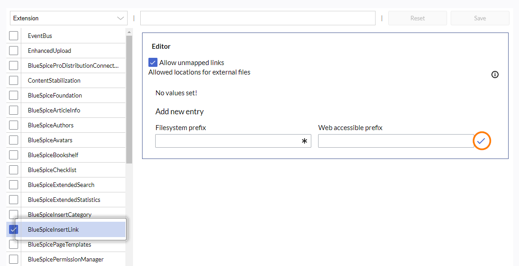Select BlueSpicePermissionManager entry

65,259
